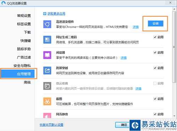The image size is (177, 131).
Task: Click the 微云收藏 gray icon
Action: click(x=47, y=86)
